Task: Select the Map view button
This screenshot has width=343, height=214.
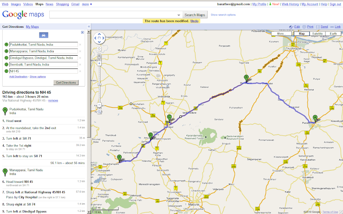Action: pyautogui.click(x=302, y=34)
